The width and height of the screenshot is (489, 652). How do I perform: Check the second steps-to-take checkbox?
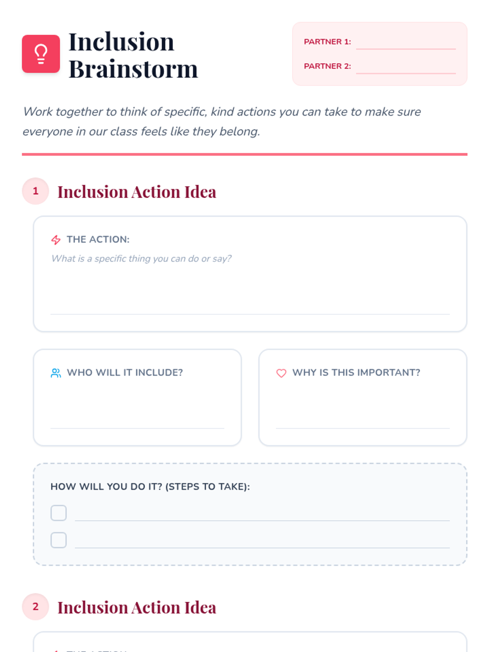[x=59, y=540]
